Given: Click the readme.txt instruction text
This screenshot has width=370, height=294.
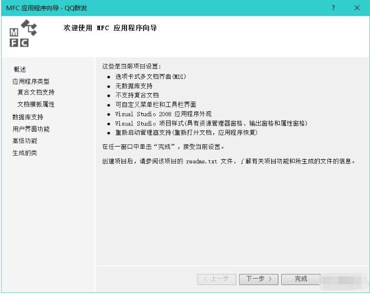Looking at the screenshot, I should [229, 161].
